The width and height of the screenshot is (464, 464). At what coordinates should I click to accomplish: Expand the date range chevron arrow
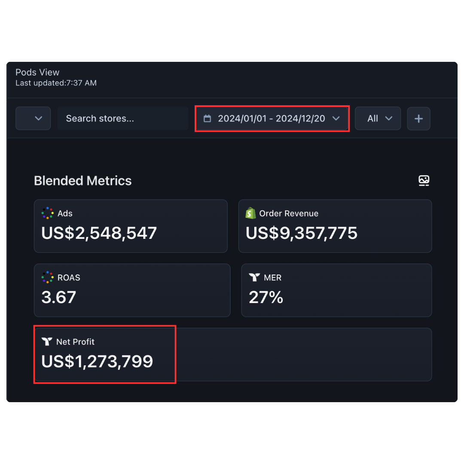[x=336, y=119]
